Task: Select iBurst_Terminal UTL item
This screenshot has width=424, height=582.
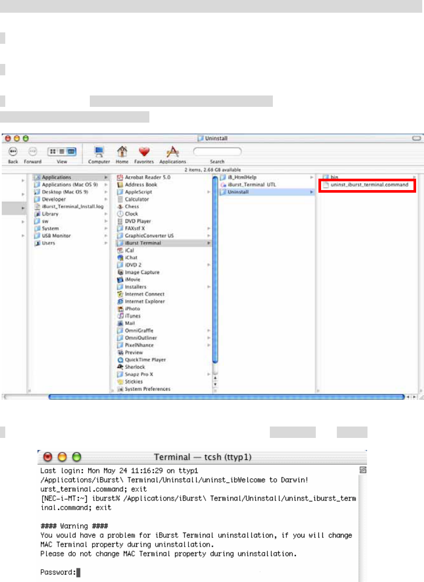Action: (267, 185)
